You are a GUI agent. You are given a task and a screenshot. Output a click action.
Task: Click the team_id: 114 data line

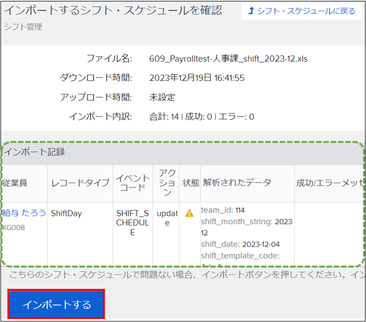(x=223, y=210)
